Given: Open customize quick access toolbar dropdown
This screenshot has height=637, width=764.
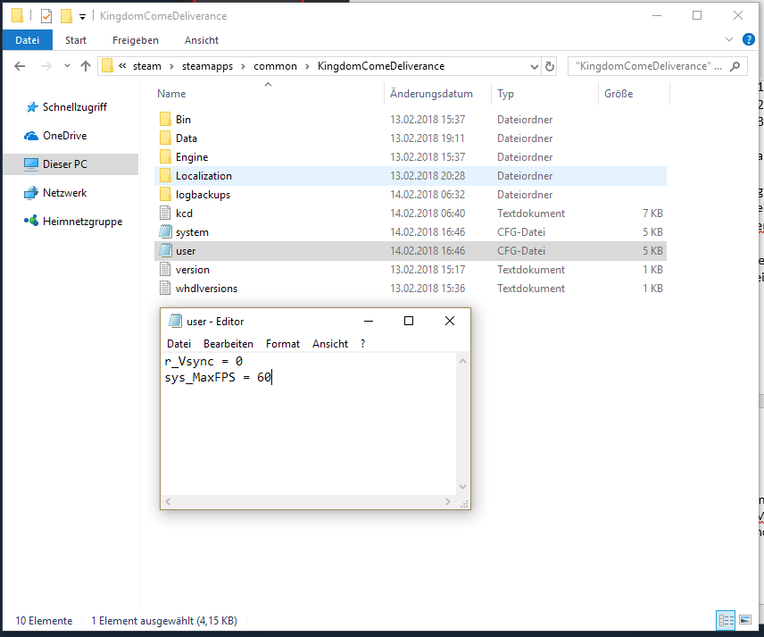Looking at the screenshot, I should (x=82, y=17).
